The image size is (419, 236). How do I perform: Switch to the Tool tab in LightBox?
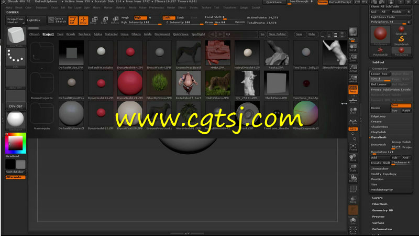point(60,34)
